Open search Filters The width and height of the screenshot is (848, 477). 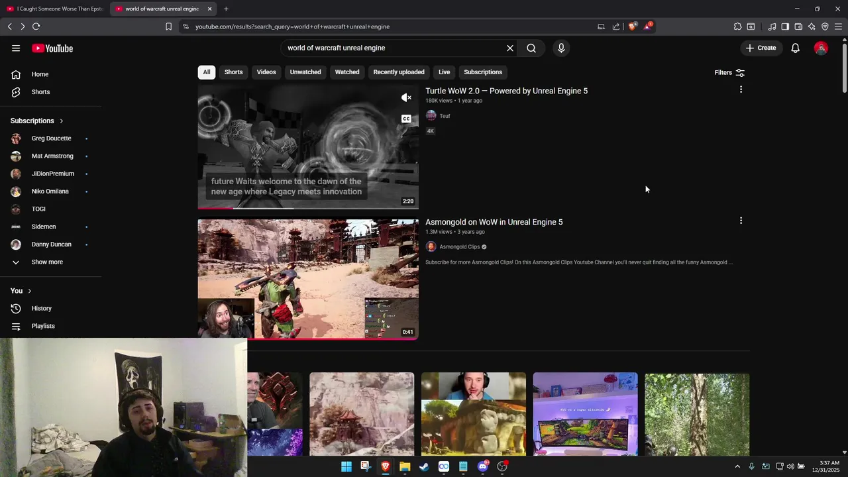click(729, 73)
